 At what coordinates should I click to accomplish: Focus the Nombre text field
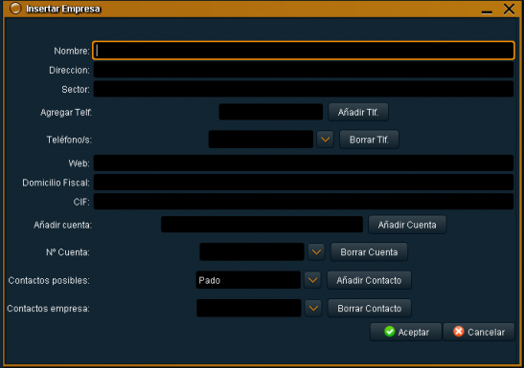(x=304, y=51)
